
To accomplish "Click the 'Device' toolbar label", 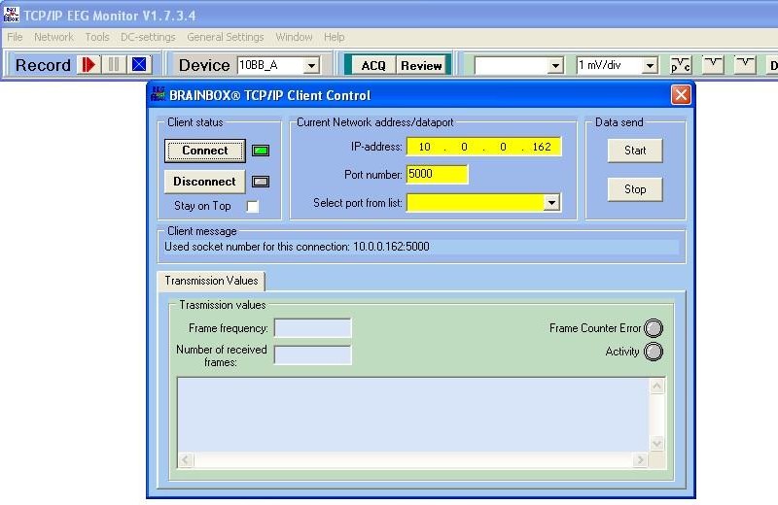I will 204,65.
